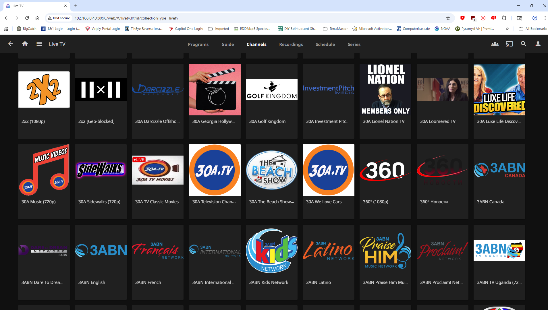Open TinEye Reverse Image bookmark
The image size is (548, 310).
[144, 29]
